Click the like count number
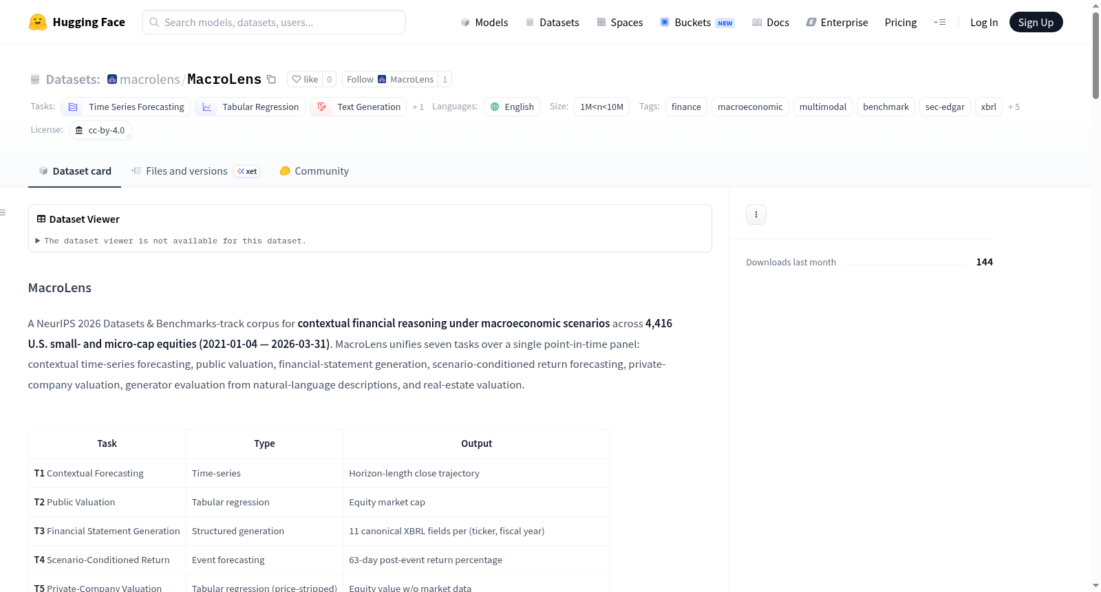This screenshot has width=1101, height=592. point(330,79)
